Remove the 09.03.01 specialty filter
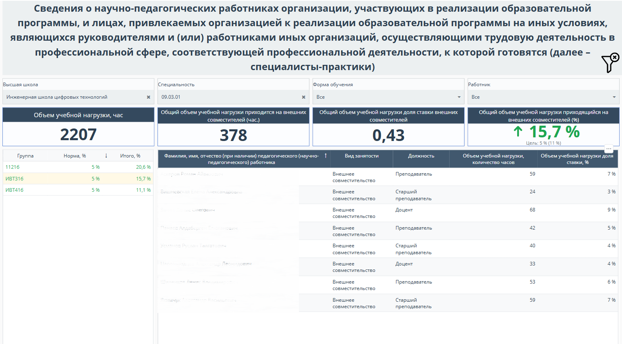The image size is (622, 344). 303,97
